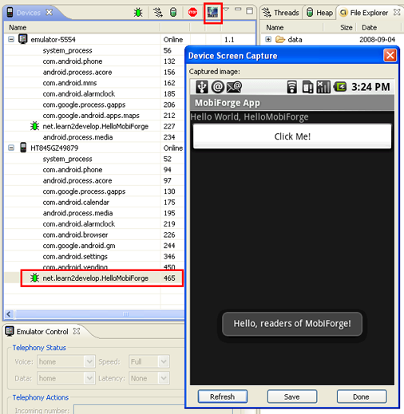The width and height of the screenshot is (404, 414).
Task: Switch to the Threads tab
Action: pos(281,13)
